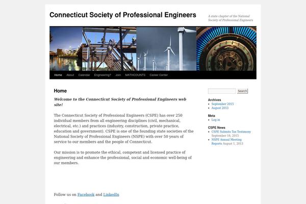
Task: Follow the Facebook link
Action: pos(86,194)
